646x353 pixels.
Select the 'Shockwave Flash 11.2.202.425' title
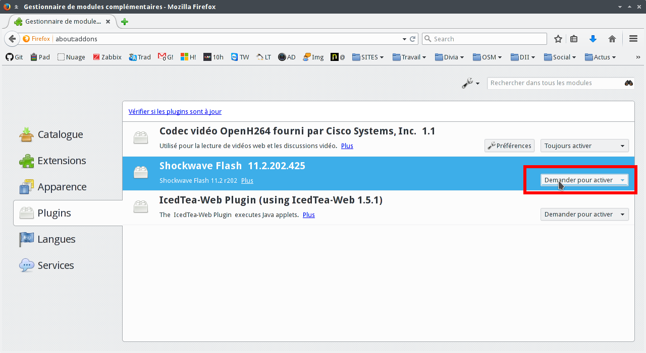[232, 166]
